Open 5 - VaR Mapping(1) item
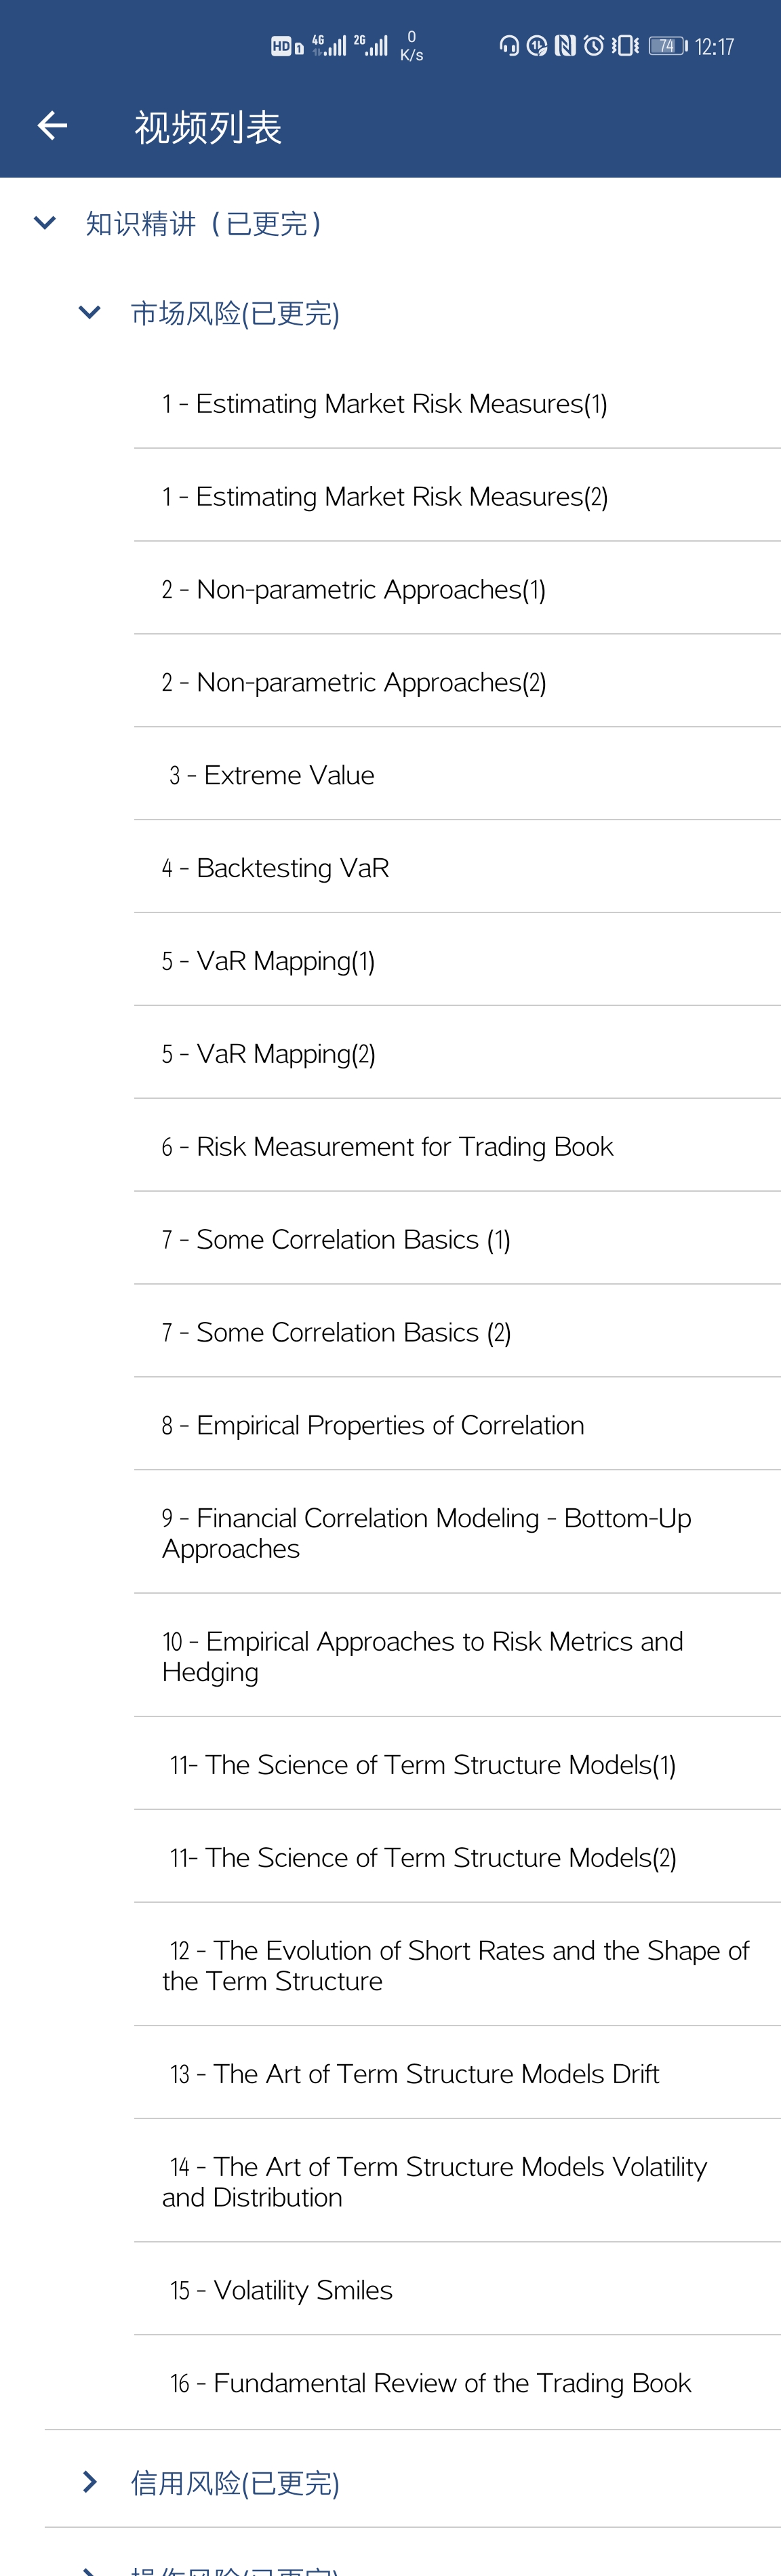This screenshot has width=781, height=2576. 457,961
